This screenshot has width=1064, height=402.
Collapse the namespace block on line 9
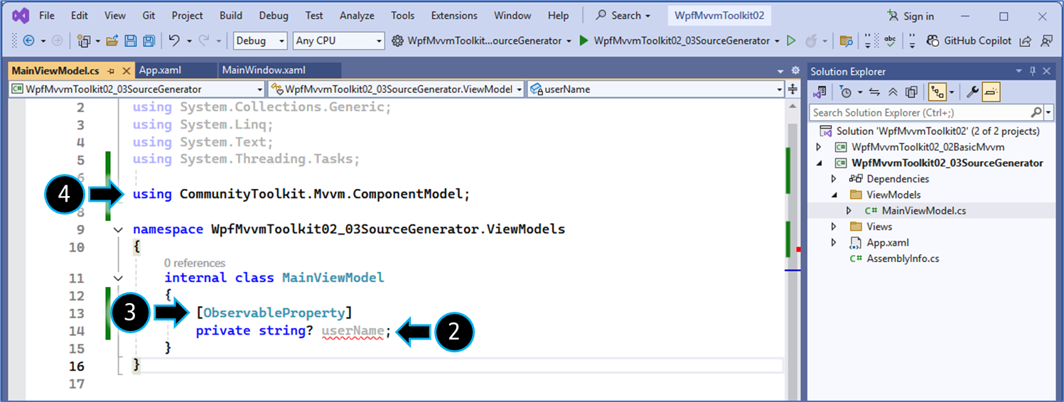(118, 229)
